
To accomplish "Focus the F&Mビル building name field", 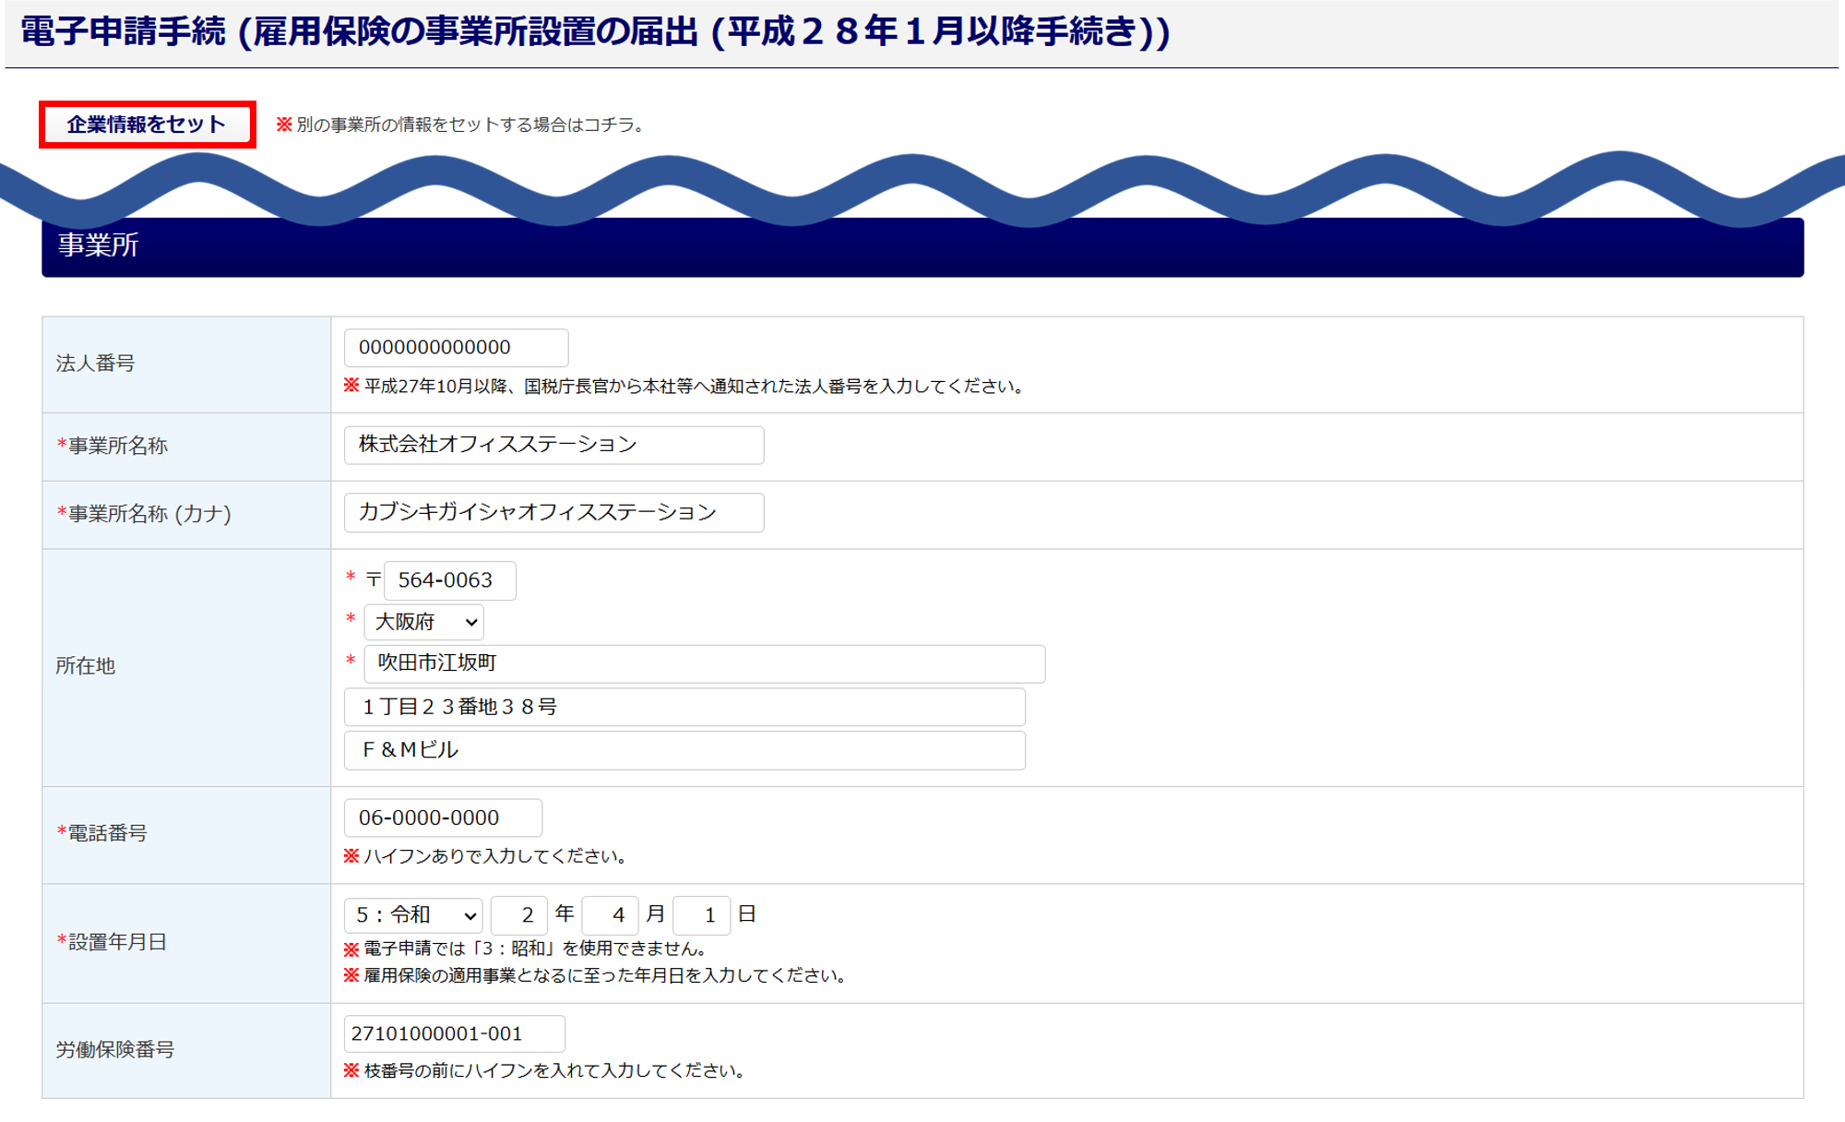I will [684, 750].
